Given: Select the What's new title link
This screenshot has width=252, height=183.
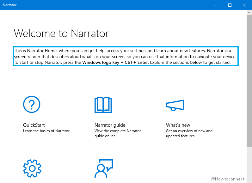Looking at the screenshot, I should click(178, 125).
